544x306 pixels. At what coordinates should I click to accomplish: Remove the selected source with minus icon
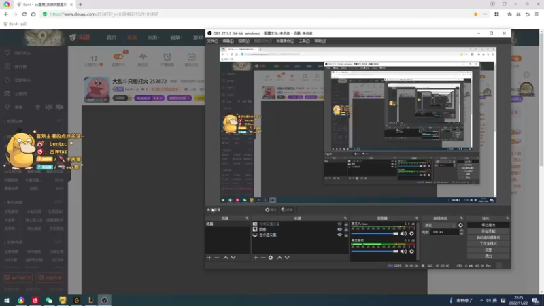[x=263, y=258]
